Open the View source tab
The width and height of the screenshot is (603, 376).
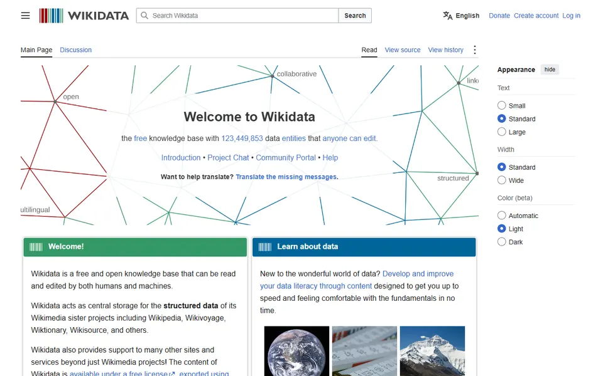403,50
